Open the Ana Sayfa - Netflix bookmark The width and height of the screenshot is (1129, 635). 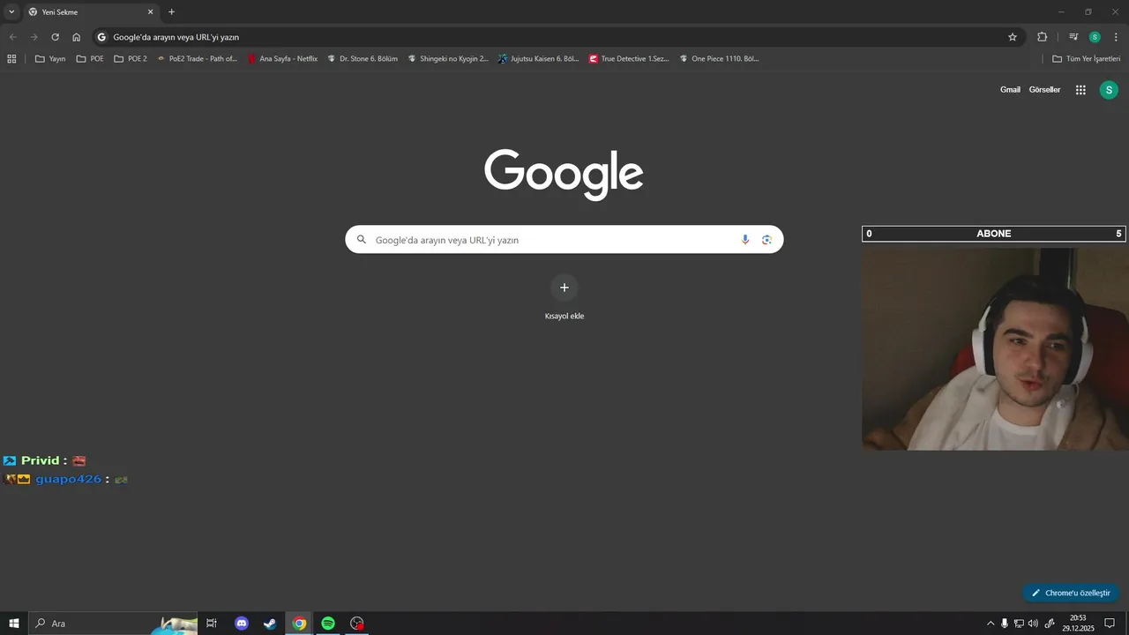click(282, 59)
